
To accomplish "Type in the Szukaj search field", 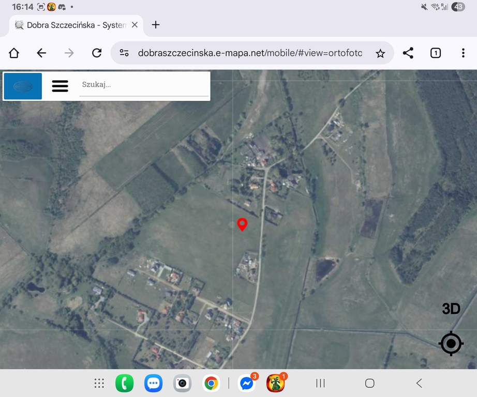I will point(143,85).
